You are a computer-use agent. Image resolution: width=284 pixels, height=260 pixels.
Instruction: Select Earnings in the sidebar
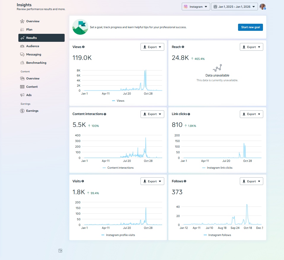point(32,111)
